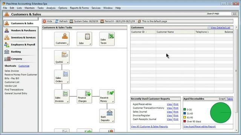This screenshot has height=135, width=241.
Task: Print the Invoice Register report
Action: click(176, 115)
